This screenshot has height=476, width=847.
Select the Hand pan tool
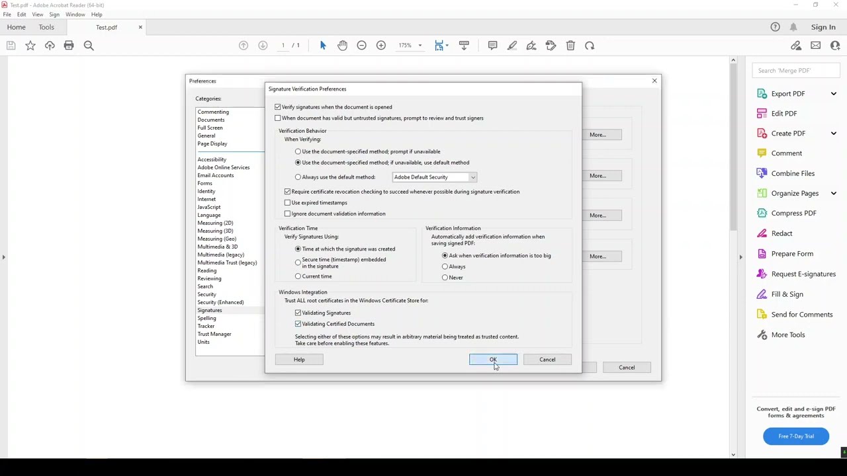[342, 46]
